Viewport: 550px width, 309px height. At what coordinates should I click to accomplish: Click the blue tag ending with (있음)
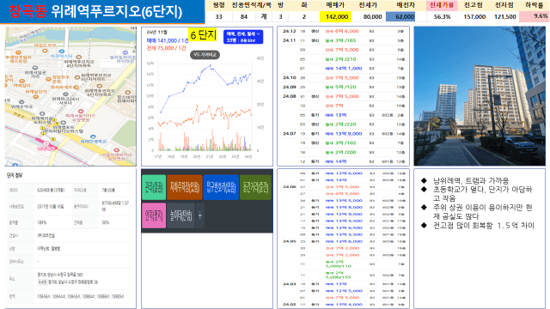pos(221,187)
